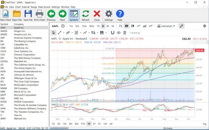
Task: Set the chart range to 3M
Action: [71, 124]
